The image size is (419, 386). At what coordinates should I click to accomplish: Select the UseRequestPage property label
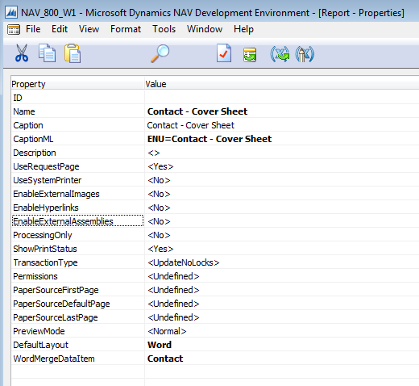pyautogui.click(x=46, y=166)
